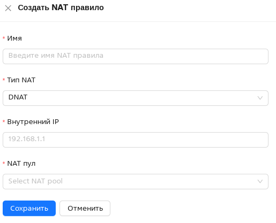Click the NAT пул field label
Screen dimensions: 276x223
pyautogui.click(x=21, y=164)
